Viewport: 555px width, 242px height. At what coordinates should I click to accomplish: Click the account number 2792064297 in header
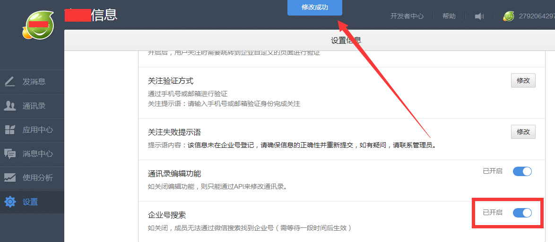(x=537, y=16)
